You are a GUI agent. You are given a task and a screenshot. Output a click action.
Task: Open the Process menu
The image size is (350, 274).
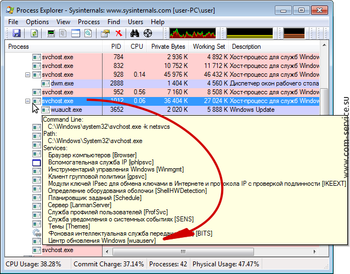click(89, 22)
